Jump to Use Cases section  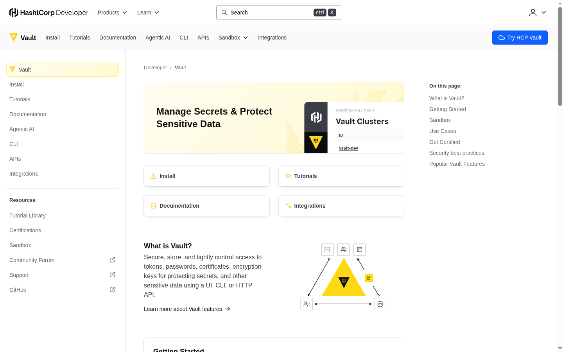443,131
